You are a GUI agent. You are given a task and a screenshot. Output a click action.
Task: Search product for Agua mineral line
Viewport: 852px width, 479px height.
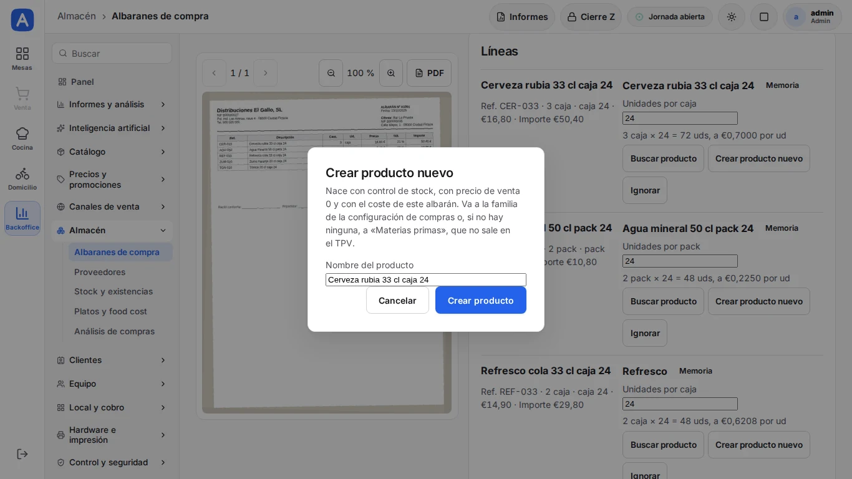663,301
